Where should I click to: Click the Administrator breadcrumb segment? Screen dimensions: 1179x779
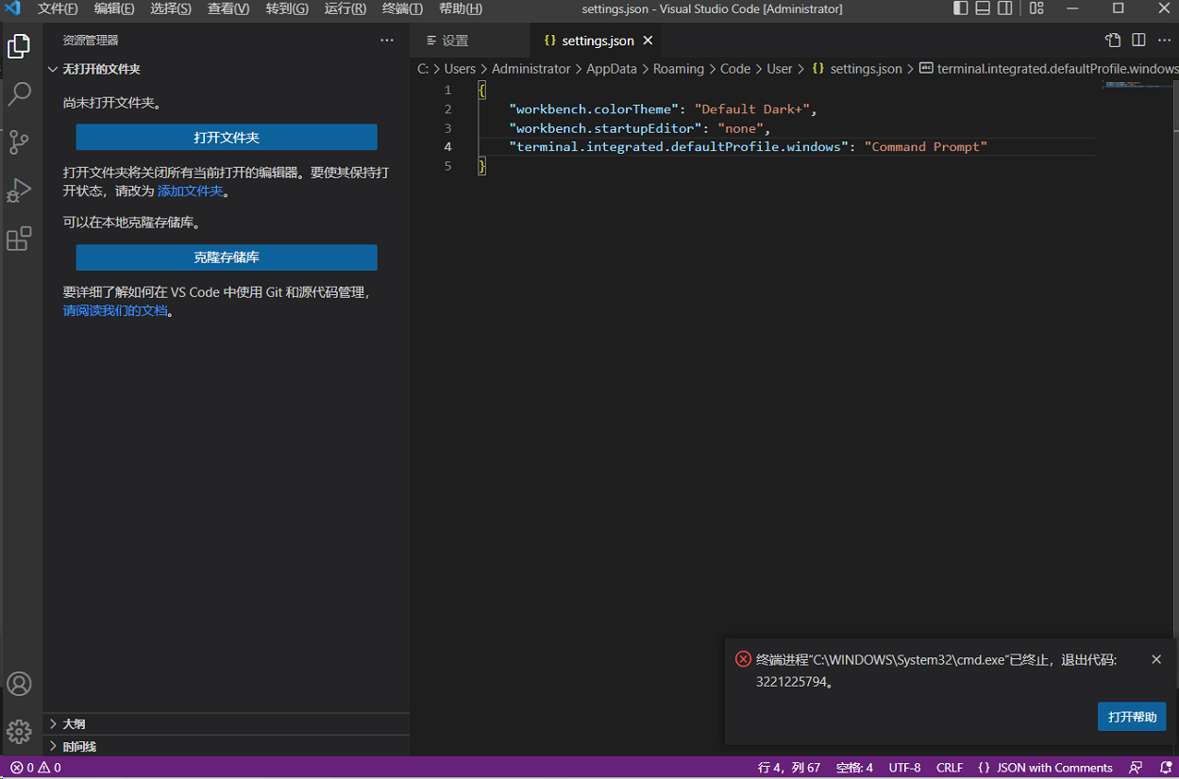click(531, 69)
